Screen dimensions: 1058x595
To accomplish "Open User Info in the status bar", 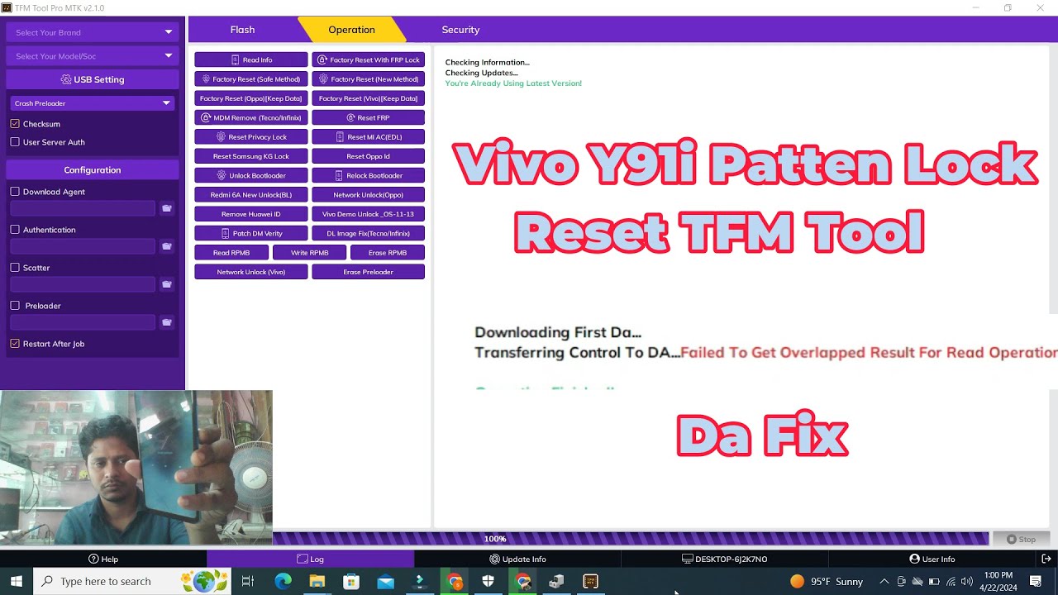I will tap(932, 558).
